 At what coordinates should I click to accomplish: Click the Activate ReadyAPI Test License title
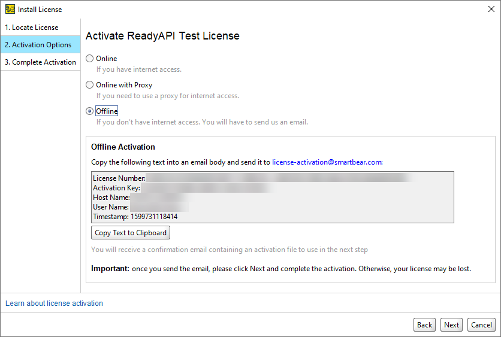162,36
